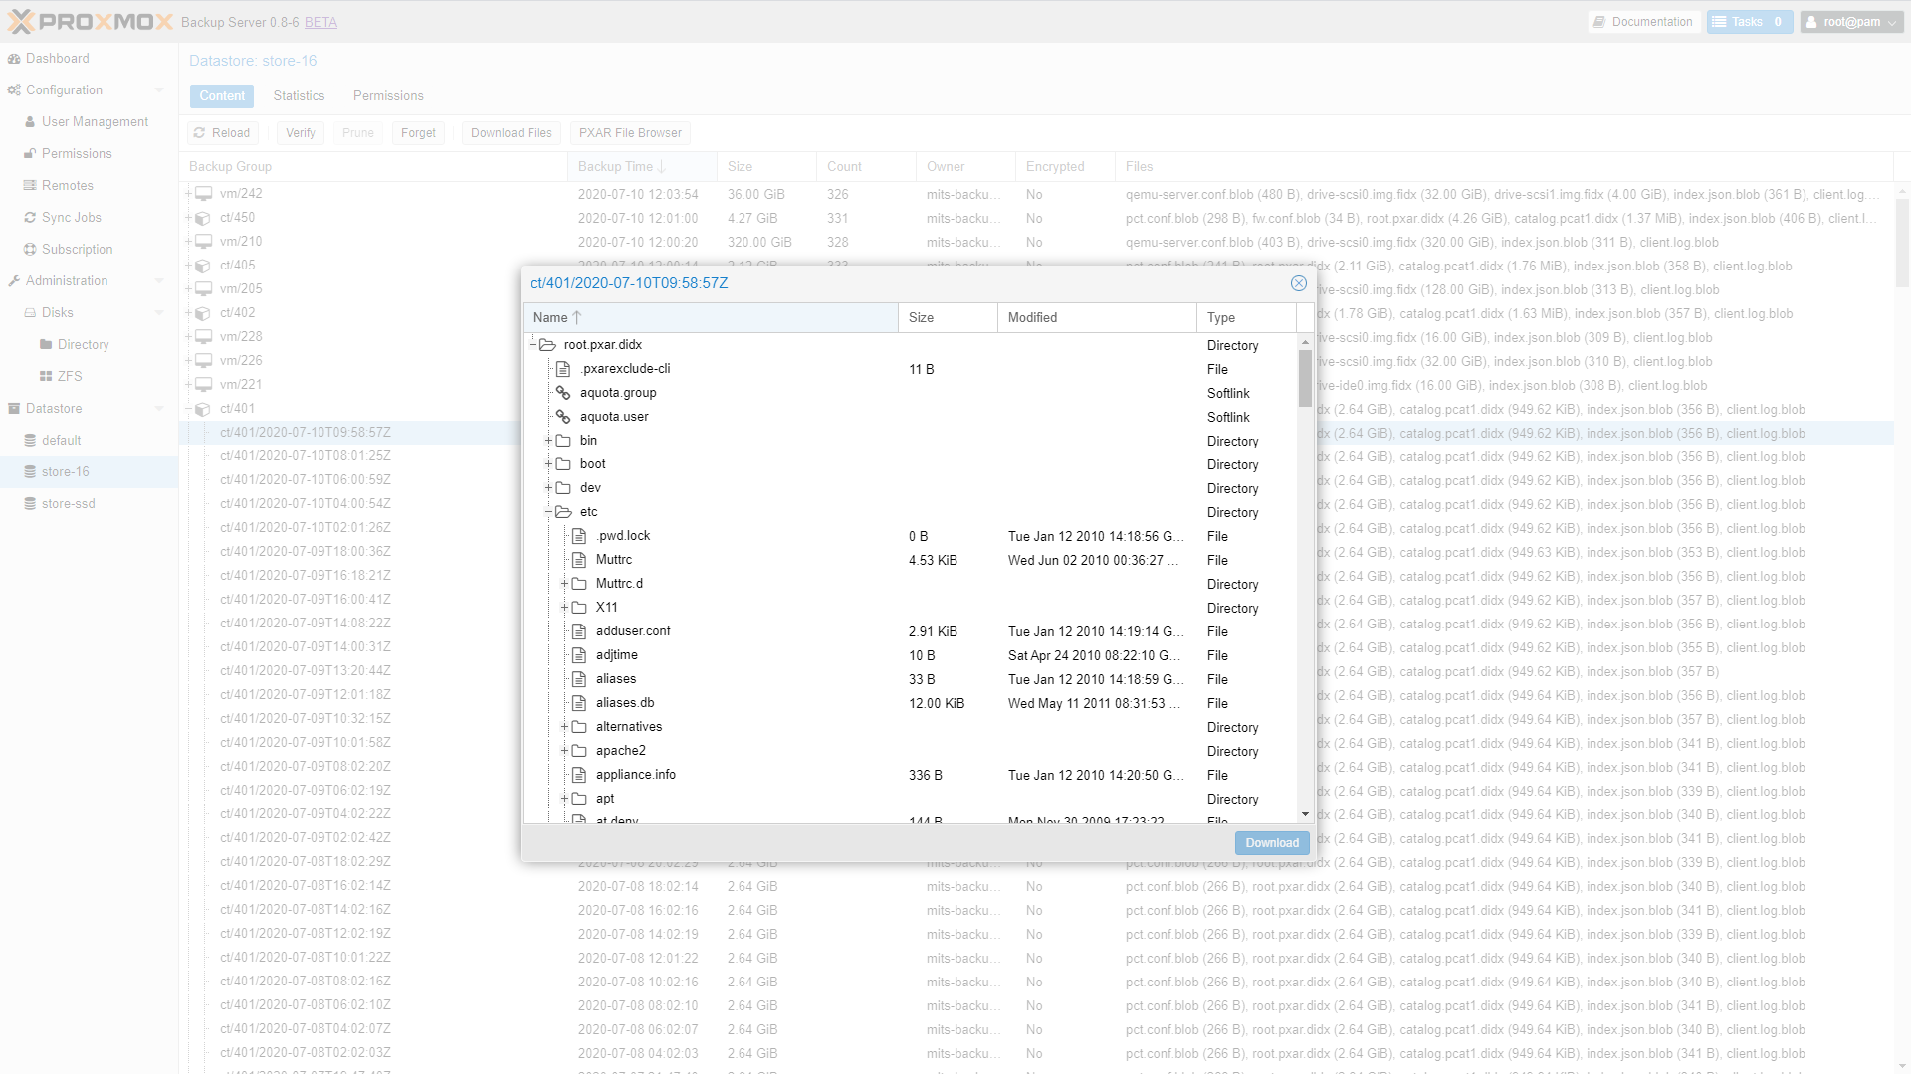
Task: Open the Permissions tab
Action: click(x=388, y=96)
